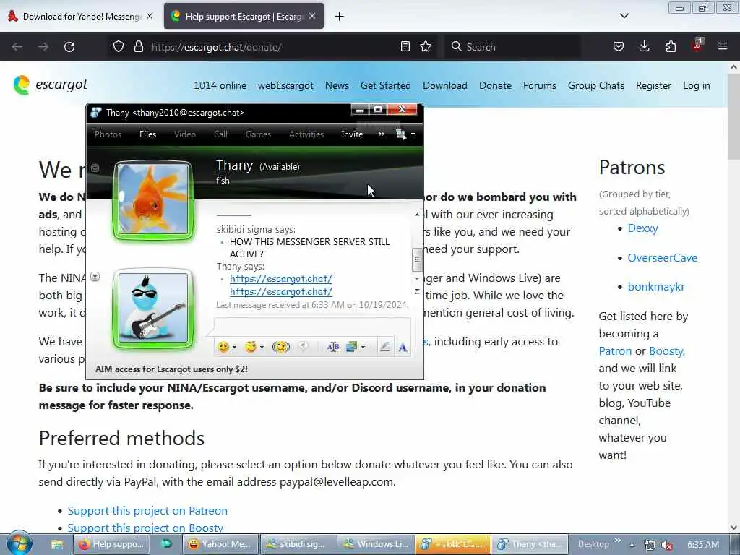Image resolution: width=740 pixels, height=555 pixels.
Task: Switch to Yahoo! Messenger taskbar button
Action: tap(221, 544)
